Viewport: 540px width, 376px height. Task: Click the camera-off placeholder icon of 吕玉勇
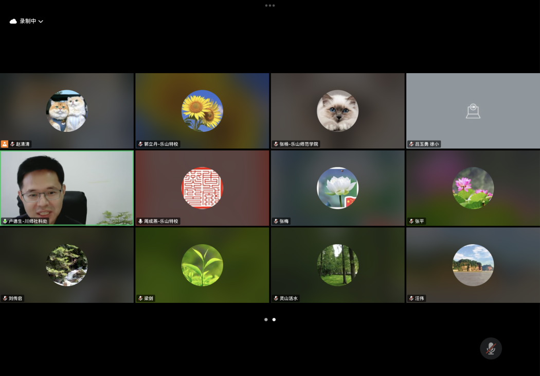click(473, 111)
